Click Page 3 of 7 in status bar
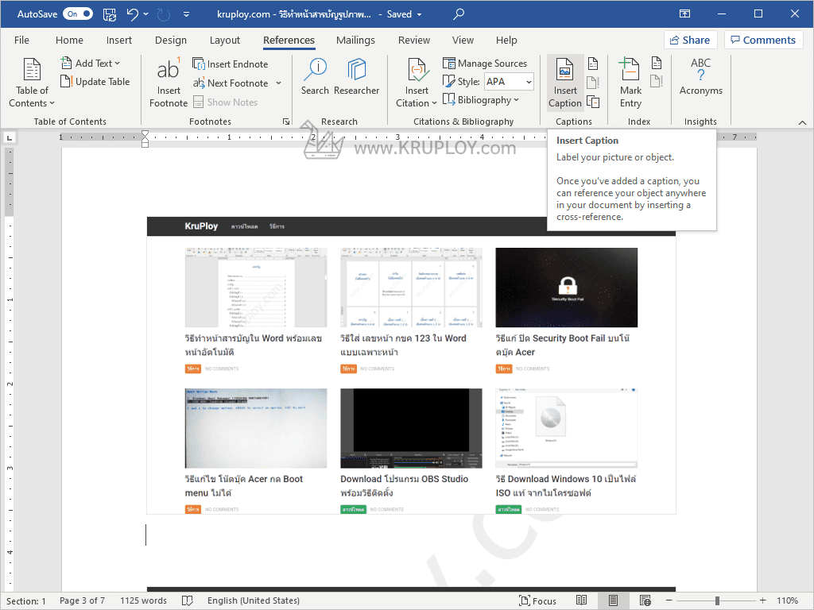The image size is (814, 610). pos(82,600)
